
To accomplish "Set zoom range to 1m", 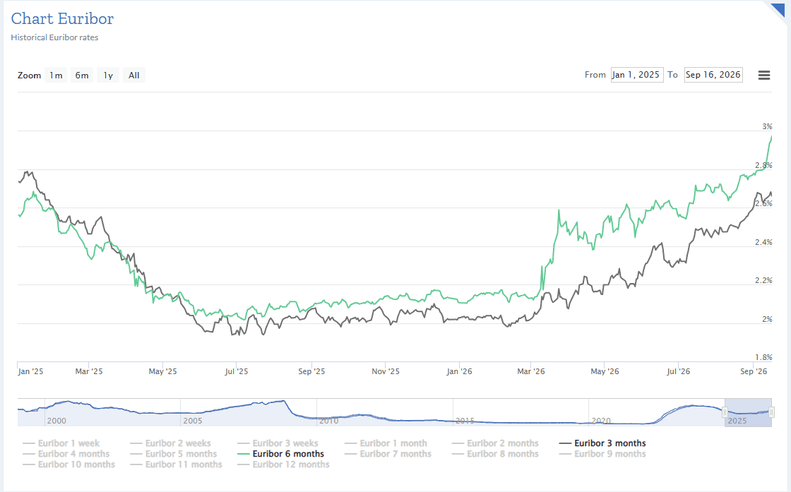I will (56, 75).
